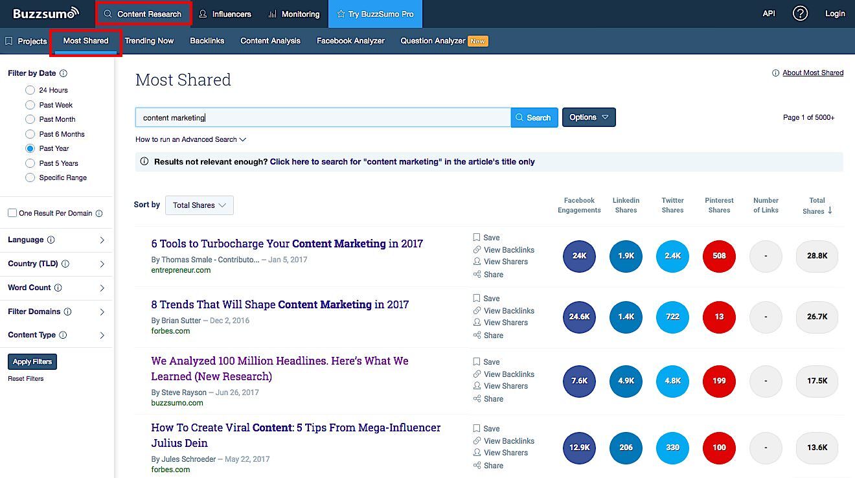Open the Total Shares sort-by dropdown

click(x=199, y=205)
